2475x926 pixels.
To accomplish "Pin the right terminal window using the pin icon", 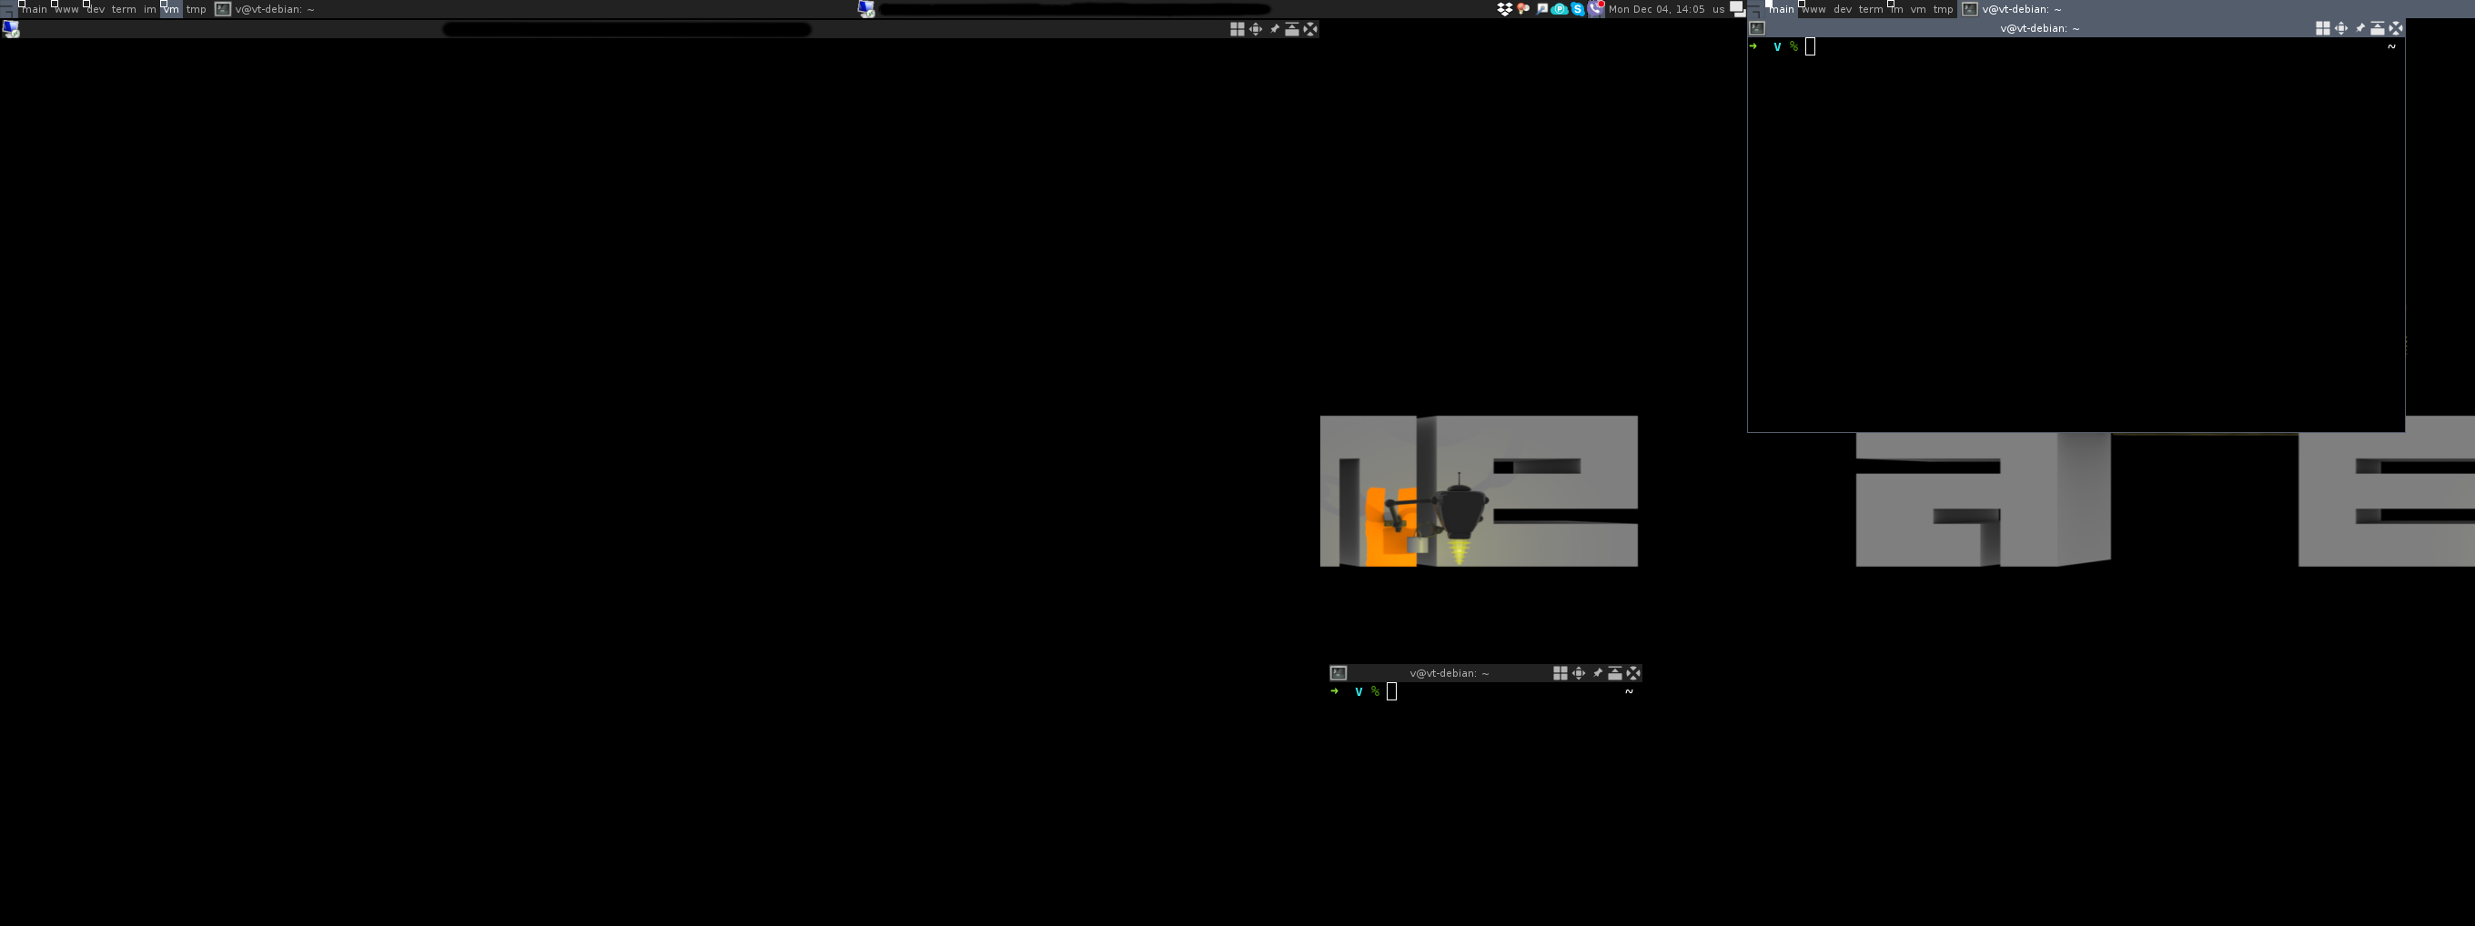I will (2360, 29).
